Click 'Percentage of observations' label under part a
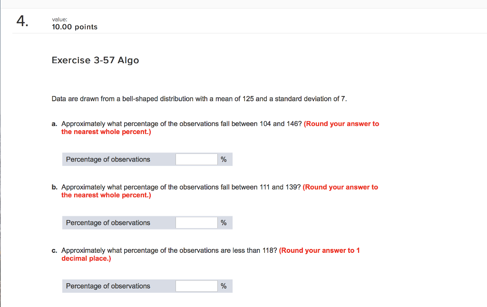 click(108, 159)
